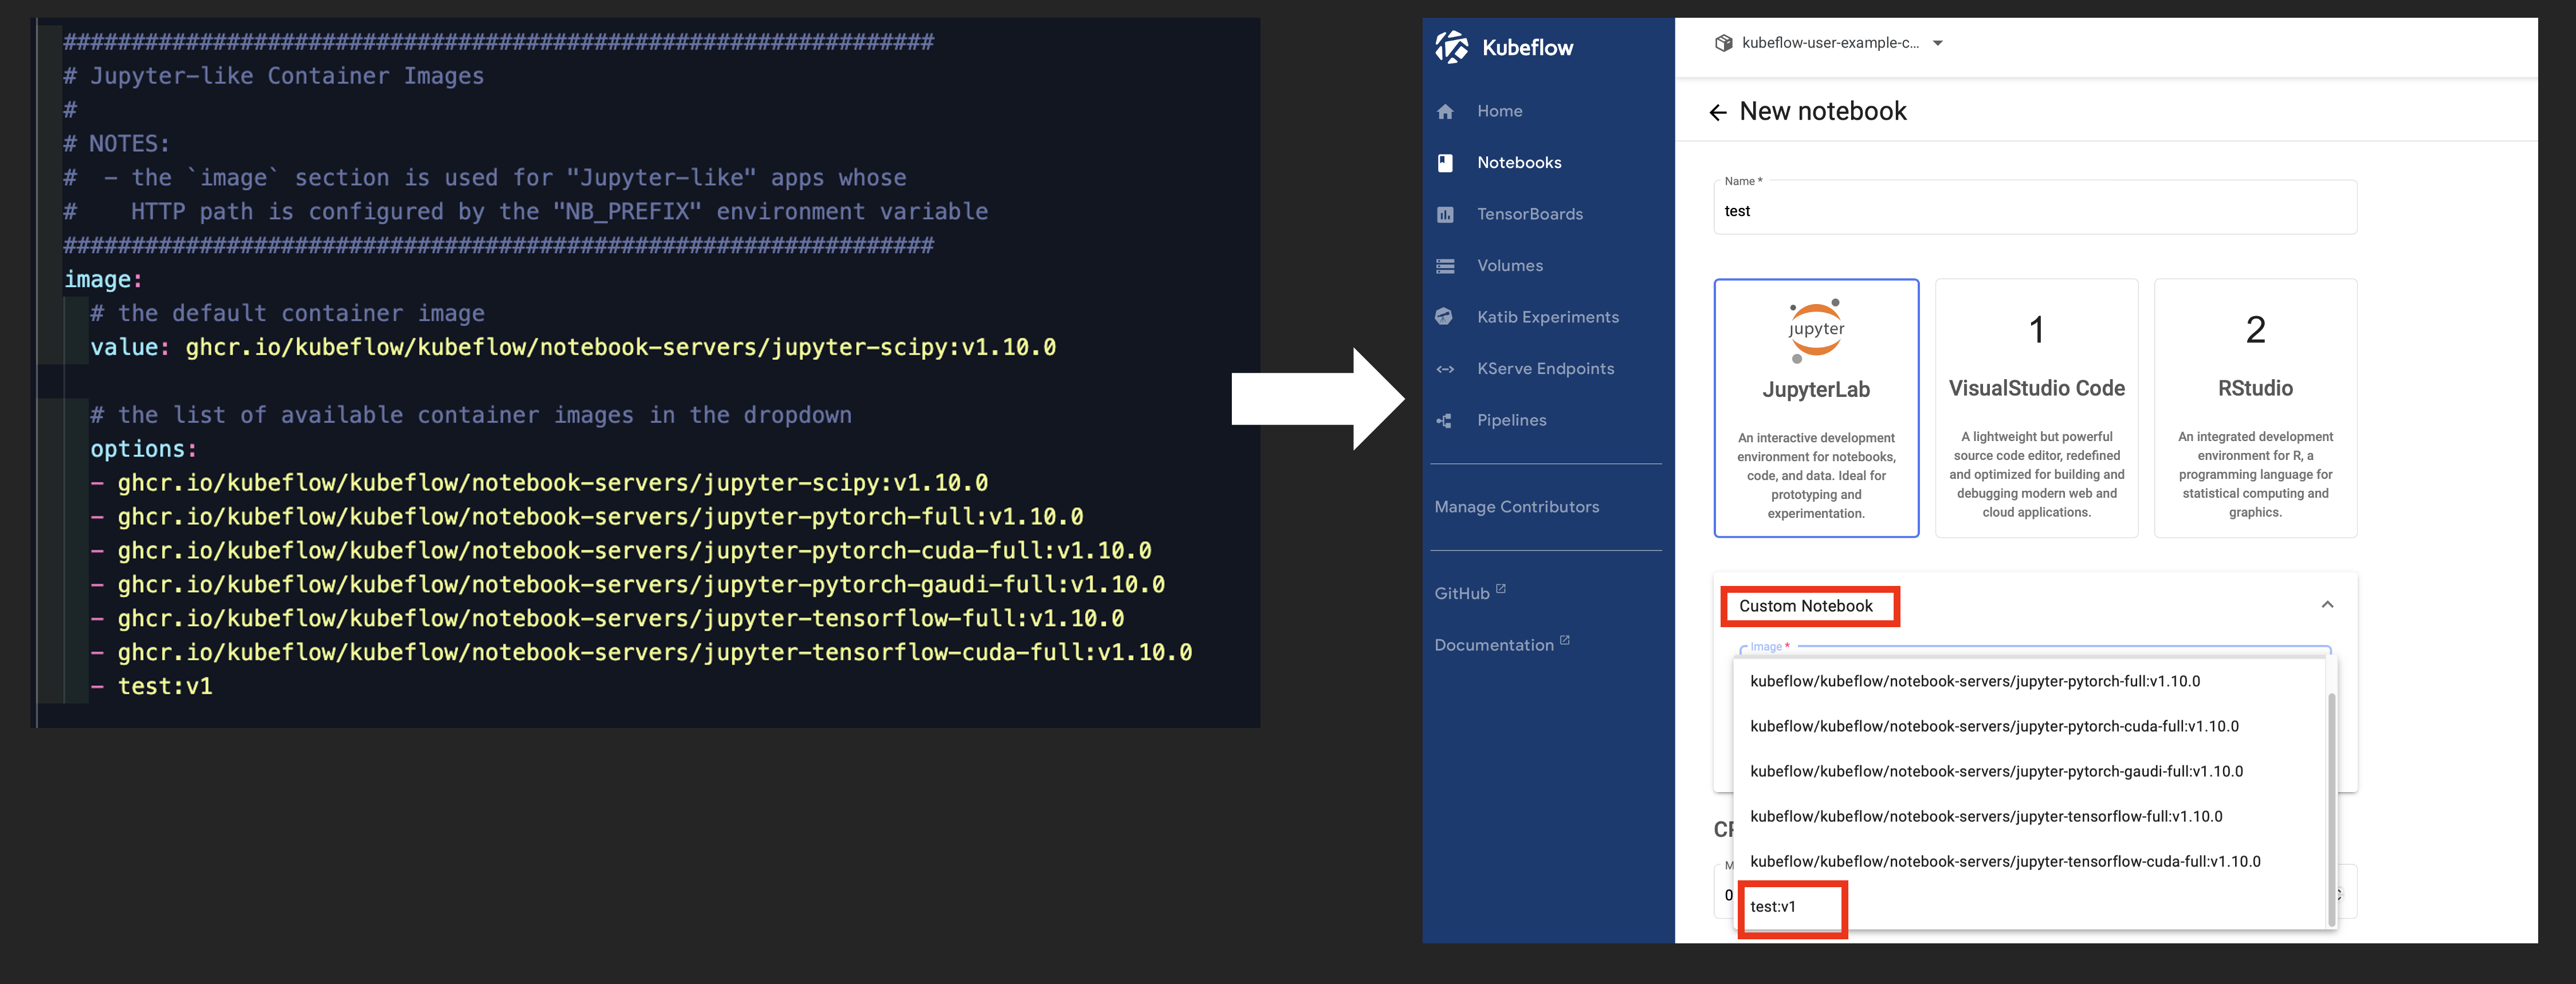2576x984 pixels.
Task: Choose test:v1 from the image dropdown
Action: pos(1773,907)
